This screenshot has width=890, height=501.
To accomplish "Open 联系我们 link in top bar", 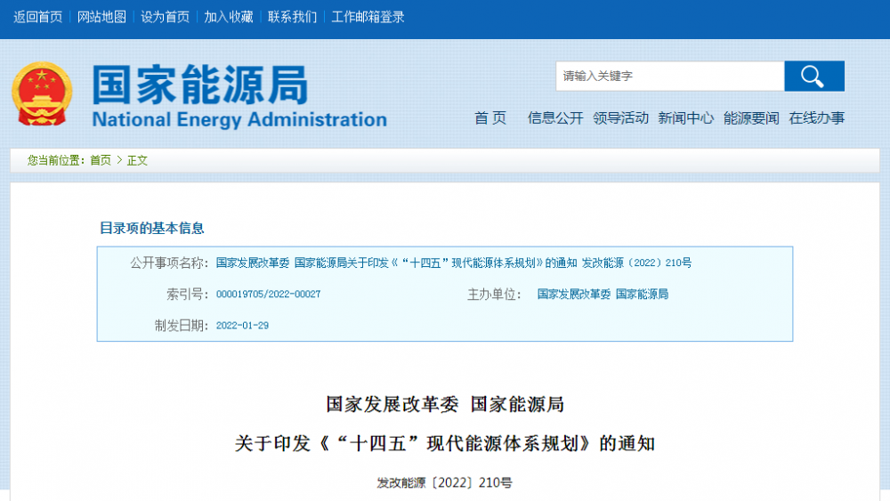I will coord(292,17).
